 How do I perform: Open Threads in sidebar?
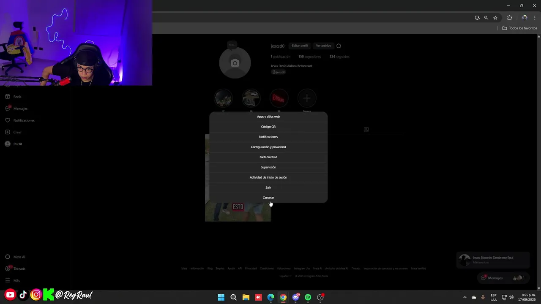click(x=15, y=269)
